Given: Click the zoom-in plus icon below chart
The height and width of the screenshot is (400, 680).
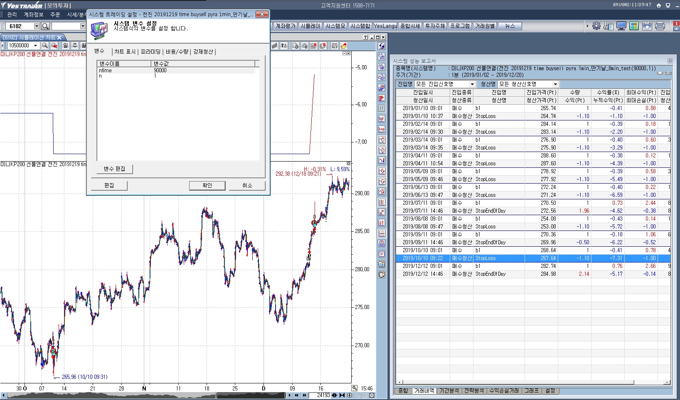Looking at the screenshot, I should tap(350, 395).
